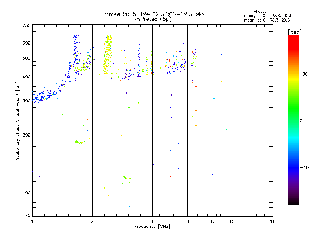This screenshot has width=321, height=241.
Task: Click the 'RwPretec (8p)' subtitle
Action: pyautogui.click(x=152, y=19)
